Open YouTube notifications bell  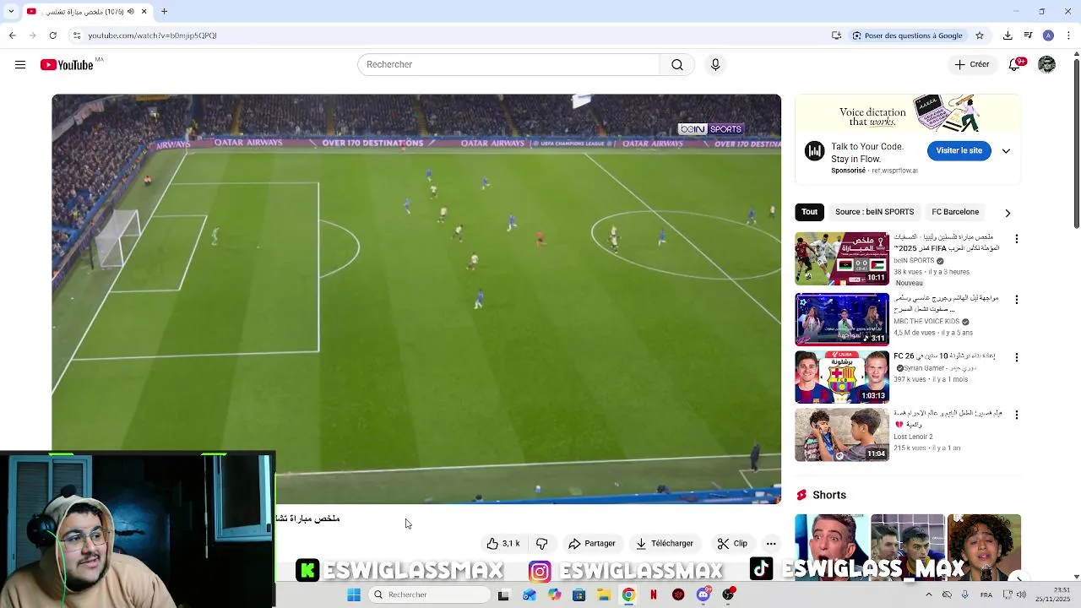[1016, 65]
